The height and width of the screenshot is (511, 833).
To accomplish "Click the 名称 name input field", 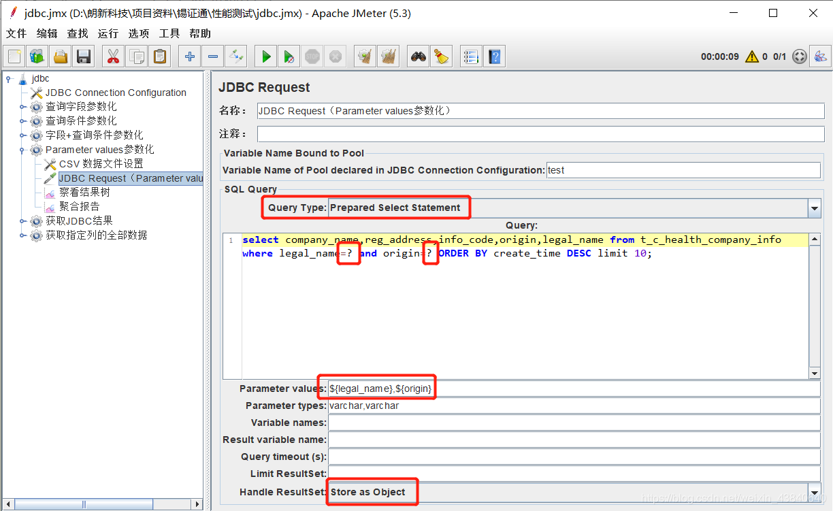I will click(541, 111).
